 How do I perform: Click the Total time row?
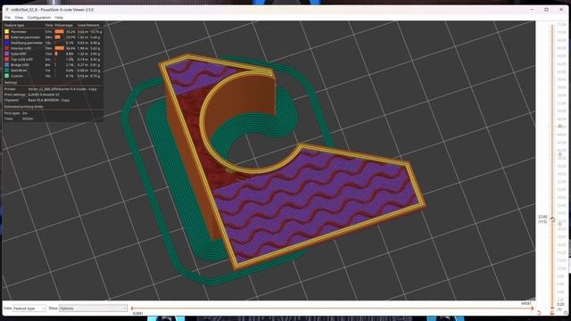(x=18, y=119)
